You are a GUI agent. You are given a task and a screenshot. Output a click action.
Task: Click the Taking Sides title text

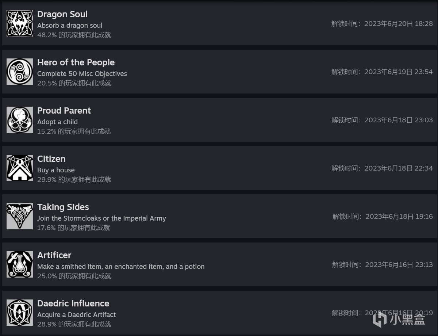[x=63, y=207]
